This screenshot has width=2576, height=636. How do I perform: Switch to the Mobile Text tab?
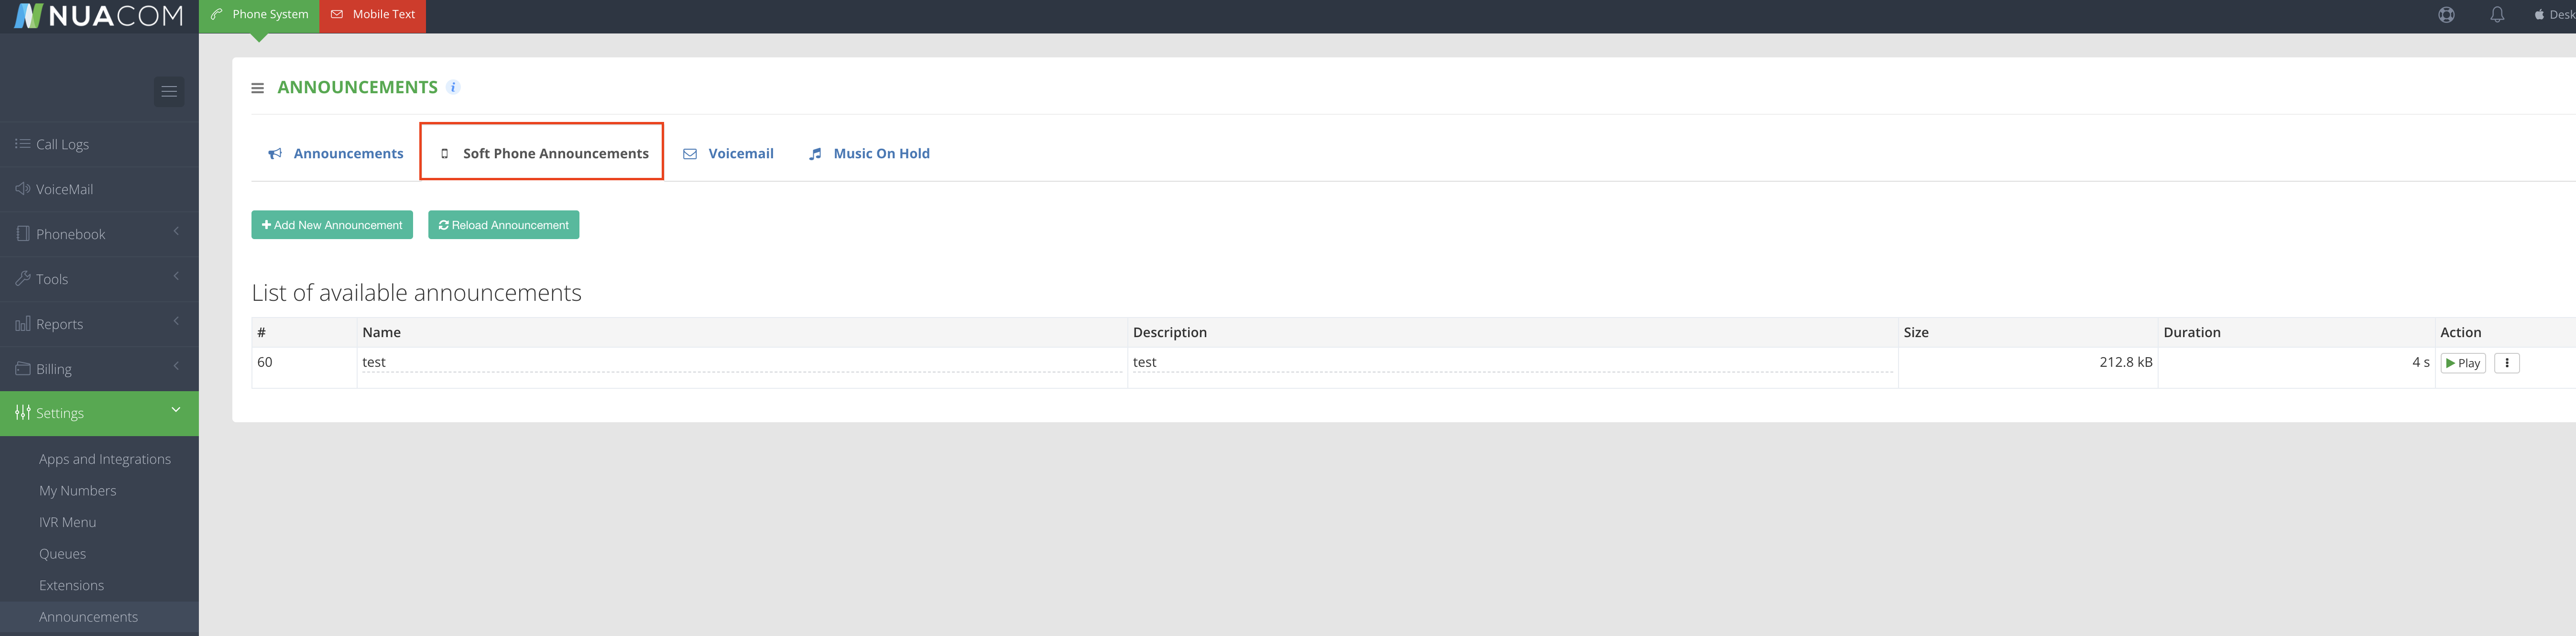coord(373,15)
